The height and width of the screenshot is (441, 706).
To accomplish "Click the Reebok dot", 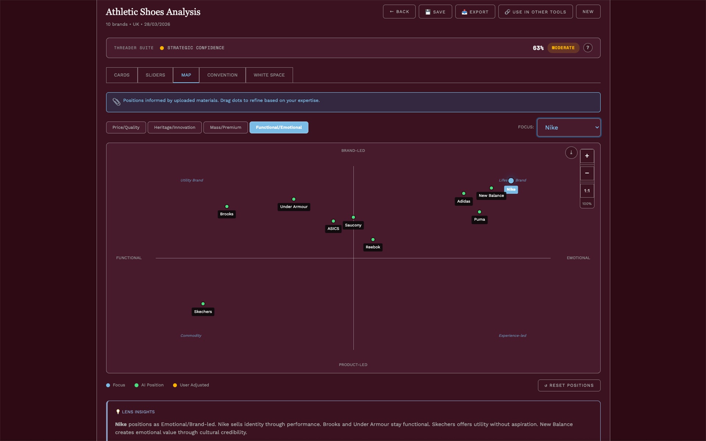I will 373,239.
